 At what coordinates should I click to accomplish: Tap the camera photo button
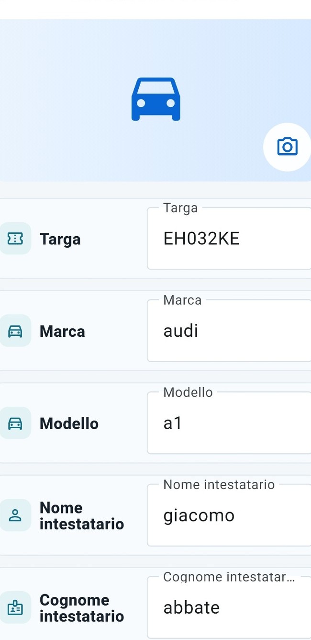pos(287,147)
